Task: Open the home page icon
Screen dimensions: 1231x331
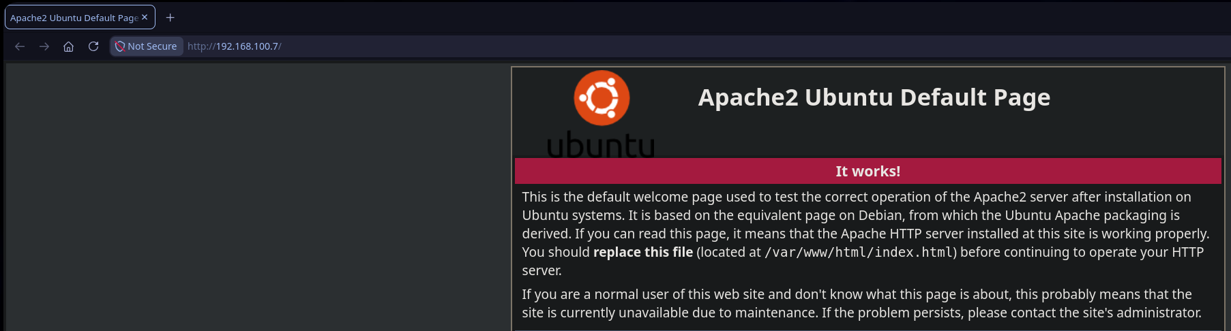Action: (68, 46)
